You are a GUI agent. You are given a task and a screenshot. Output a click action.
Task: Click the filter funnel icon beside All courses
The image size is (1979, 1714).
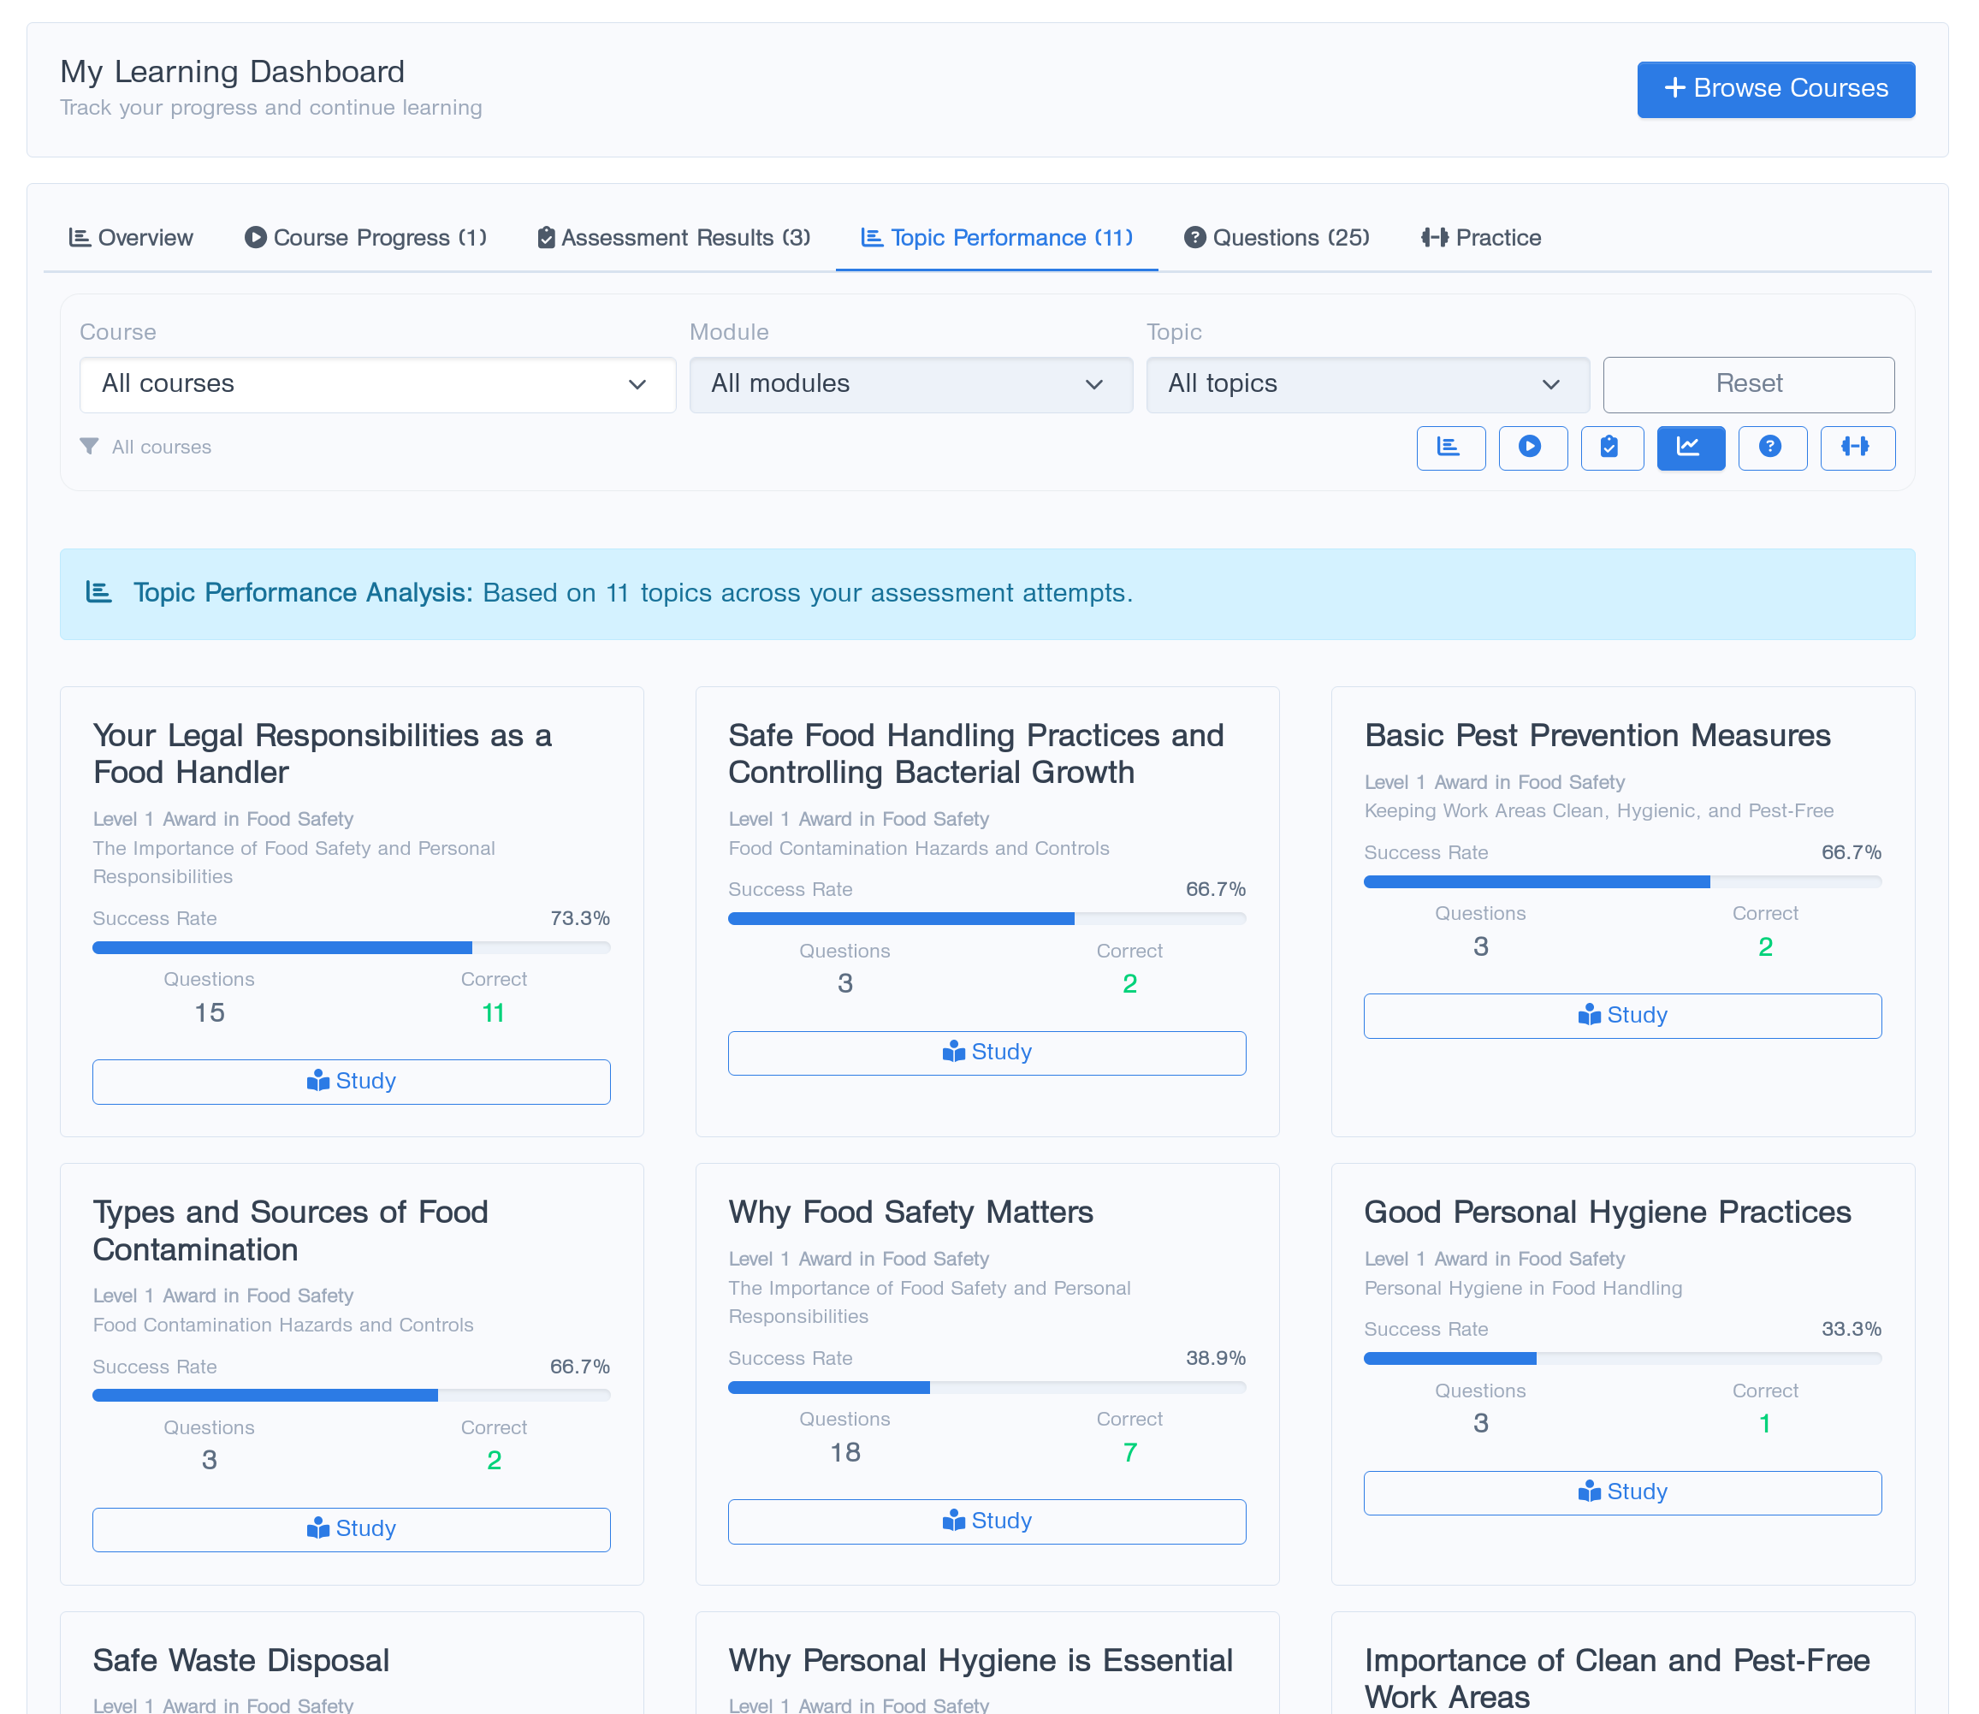coord(89,447)
